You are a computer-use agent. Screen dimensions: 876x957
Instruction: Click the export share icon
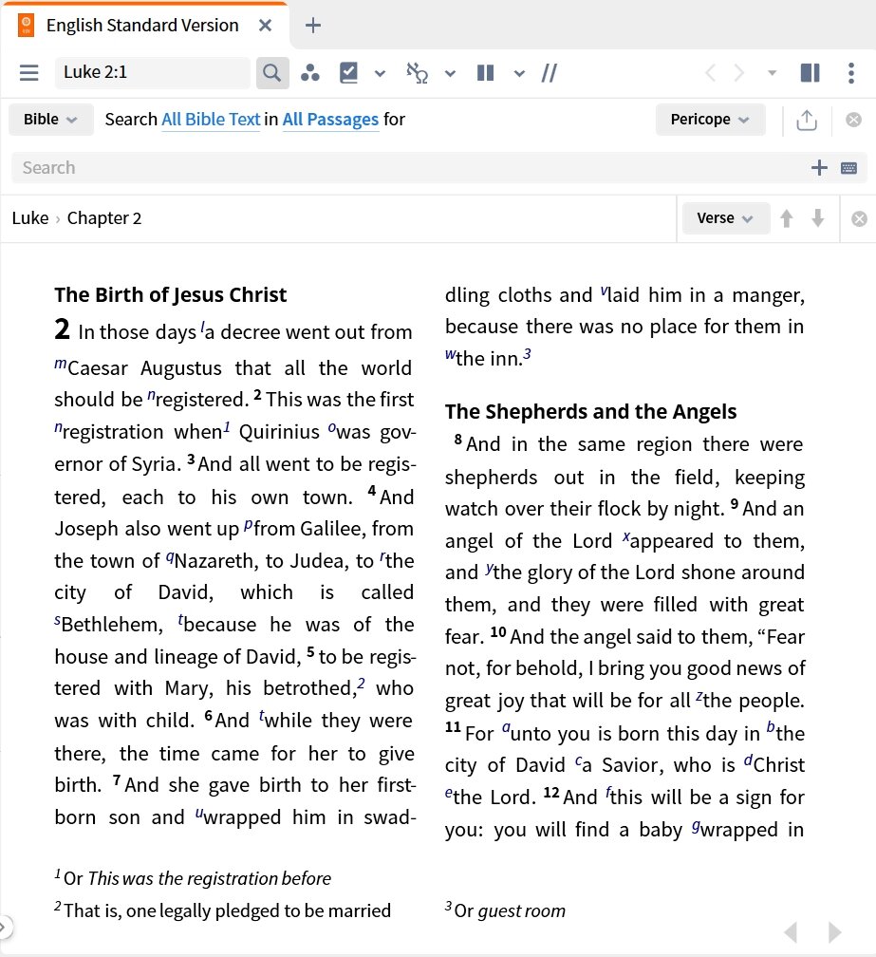click(x=807, y=120)
